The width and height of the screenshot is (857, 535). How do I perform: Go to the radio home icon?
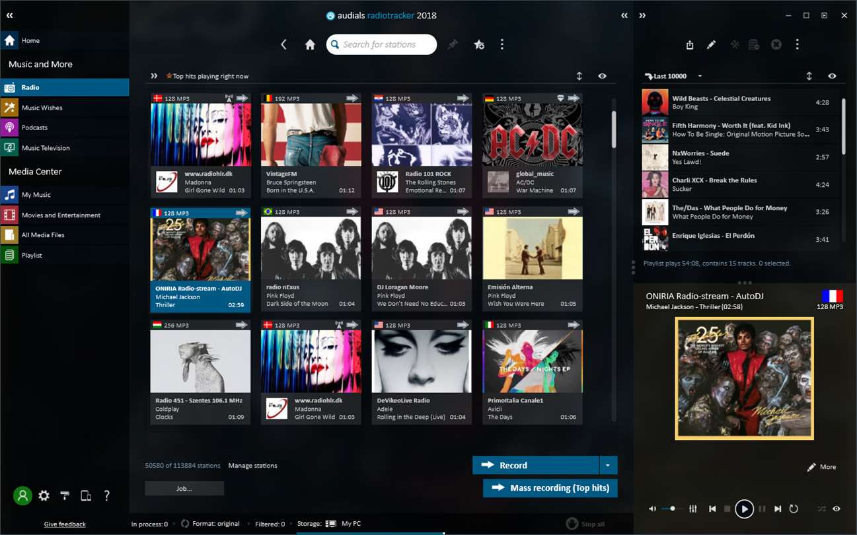pyautogui.click(x=310, y=44)
